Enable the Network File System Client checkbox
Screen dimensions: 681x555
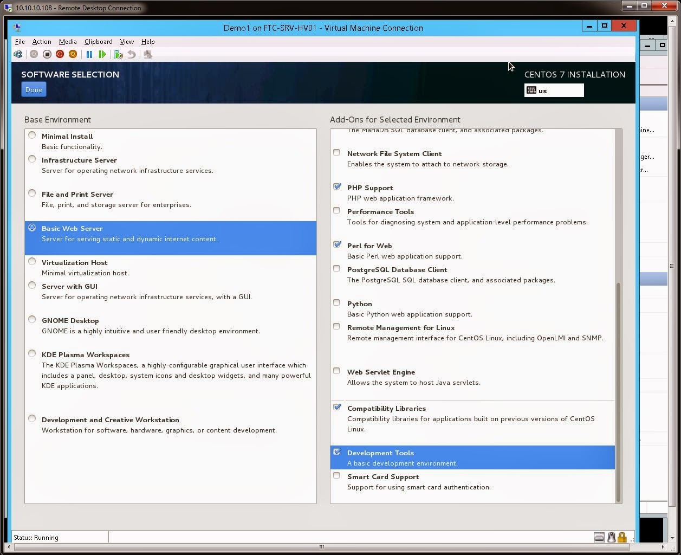336,153
